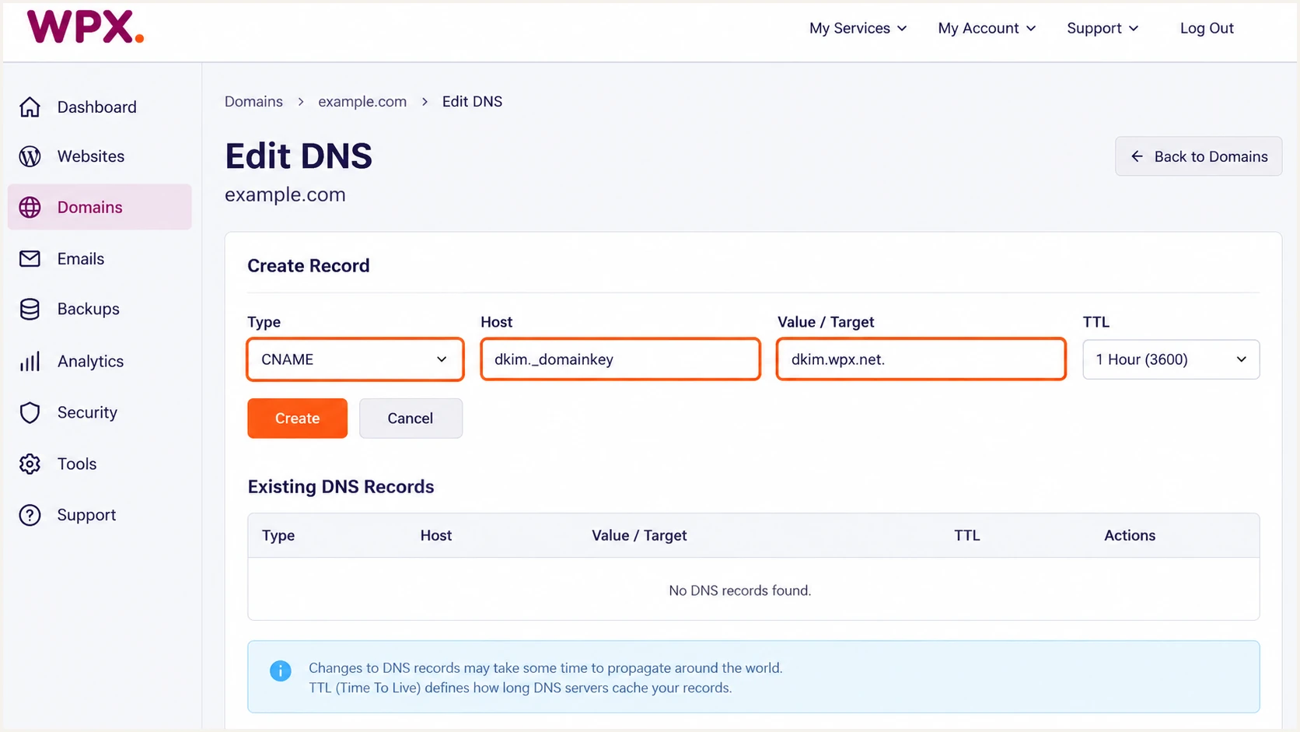Click the Dashboard home icon
The width and height of the screenshot is (1300, 732).
(30, 107)
